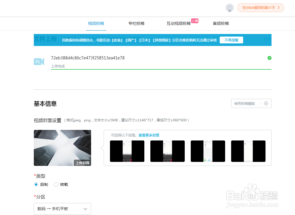
Task: Select the 转载 radio button
Action: click(56, 185)
